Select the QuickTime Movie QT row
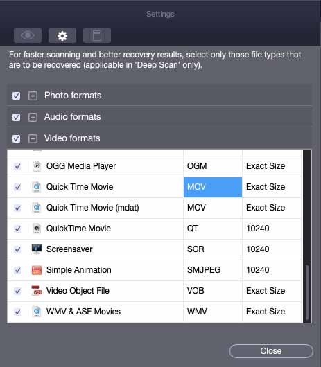Screen dimensions: 321x367 154,229
